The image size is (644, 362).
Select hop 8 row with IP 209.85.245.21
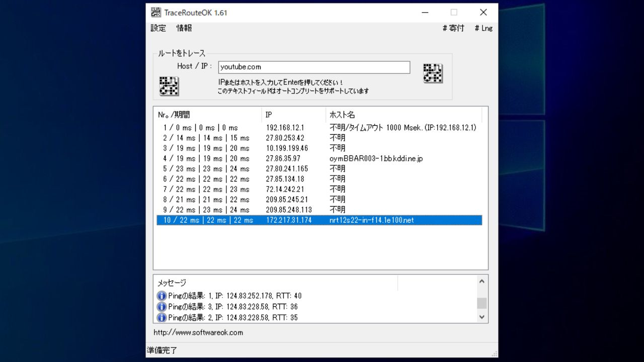[x=319, y=200]
